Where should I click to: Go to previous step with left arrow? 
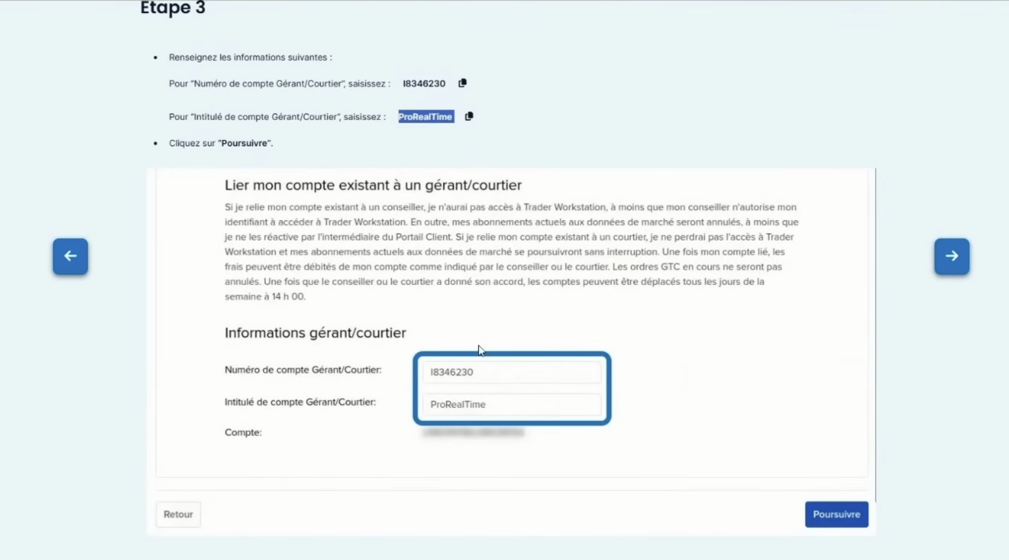click(x=70, y=256)
